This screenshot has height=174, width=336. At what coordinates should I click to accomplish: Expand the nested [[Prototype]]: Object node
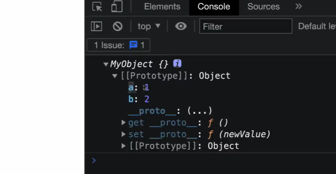click(x=123, y=146)
